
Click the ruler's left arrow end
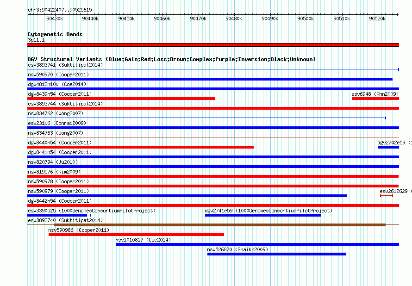coord(29,15)
